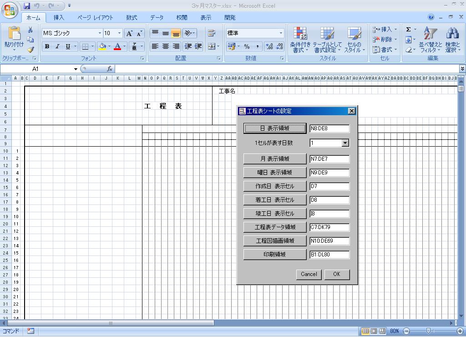This screenshot has height=337, width=466.
Task: Click the 印刷領域 input field B1:DL80
Action: (x=329, y=255)
